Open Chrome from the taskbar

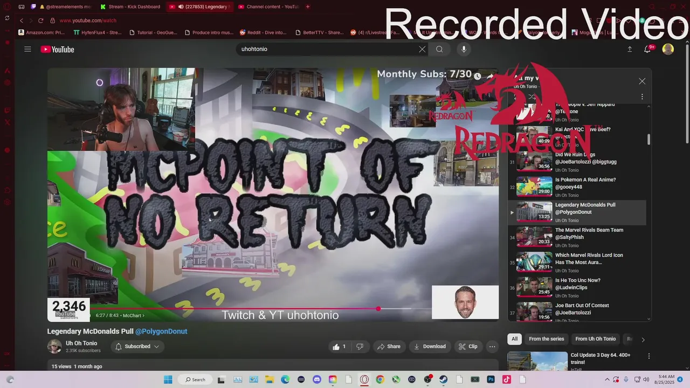pos(380,379)
